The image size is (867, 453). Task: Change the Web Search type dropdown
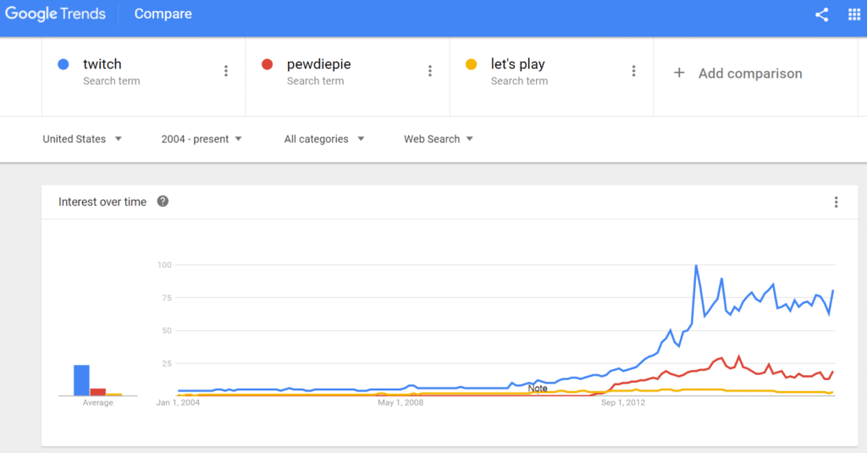click(438, 139)
